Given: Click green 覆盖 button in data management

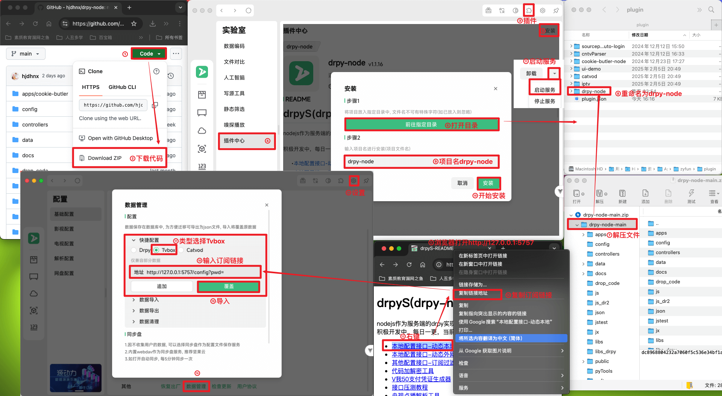Looking at the screenshot, I should 229,286.
